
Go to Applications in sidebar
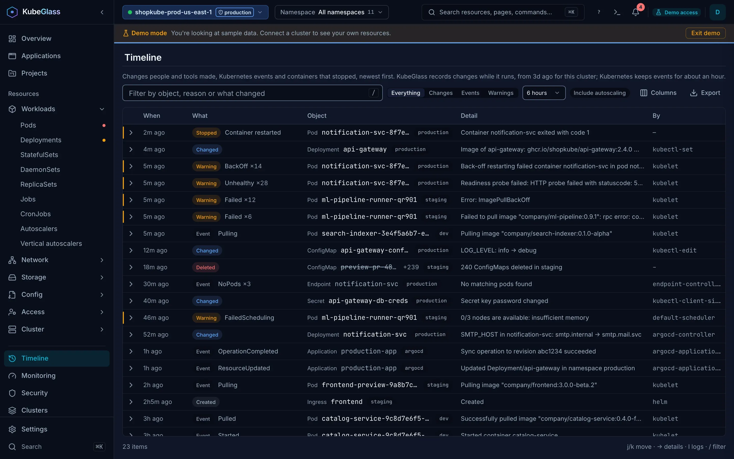click(x=57, y=56)
